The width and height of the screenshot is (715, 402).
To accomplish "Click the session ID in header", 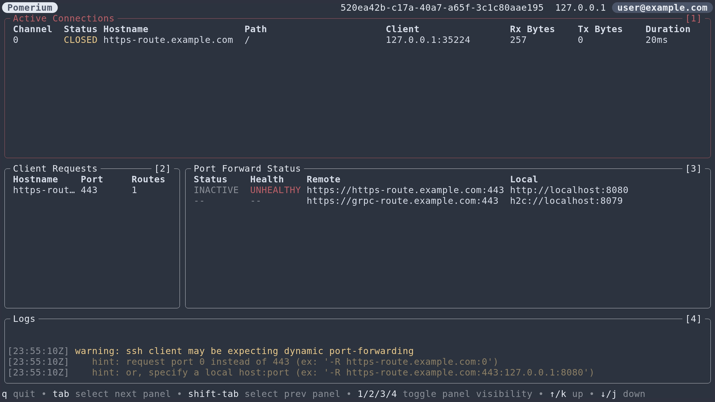I will tap(442, 8).
